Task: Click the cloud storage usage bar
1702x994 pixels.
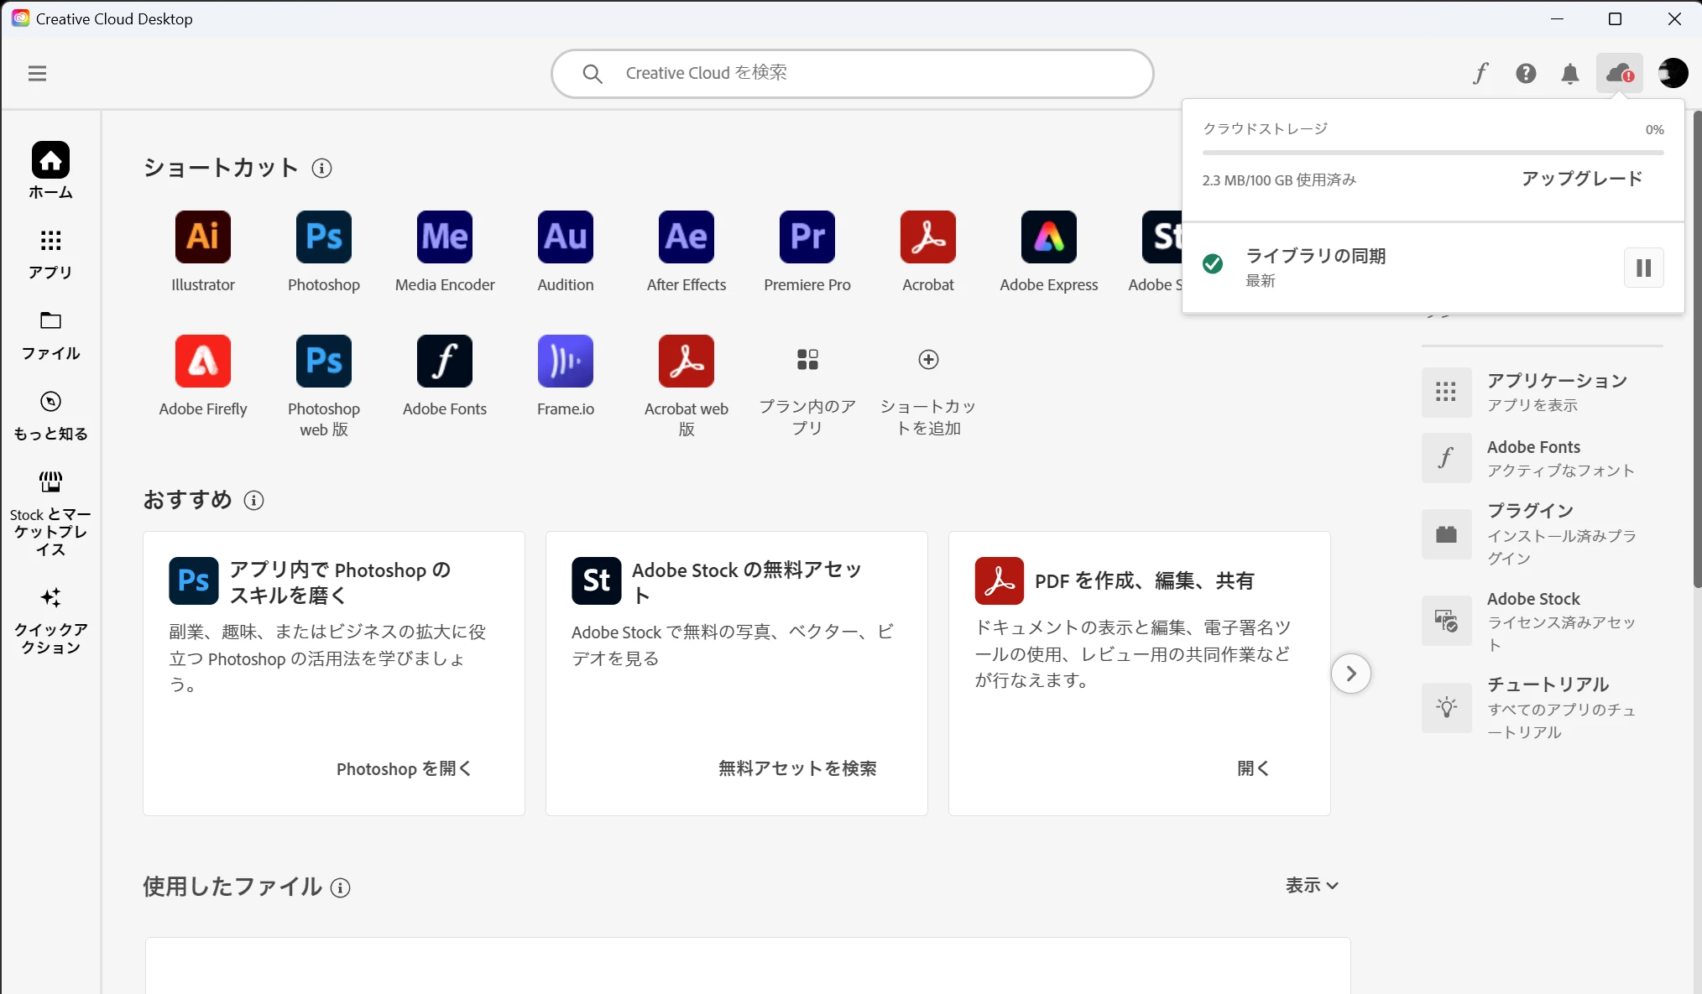Action: point(1432,153)
